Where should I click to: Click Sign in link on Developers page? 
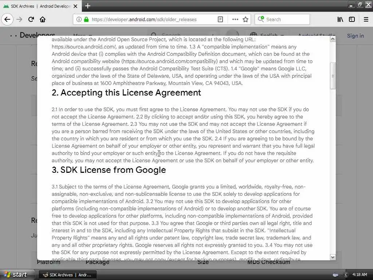356,36
